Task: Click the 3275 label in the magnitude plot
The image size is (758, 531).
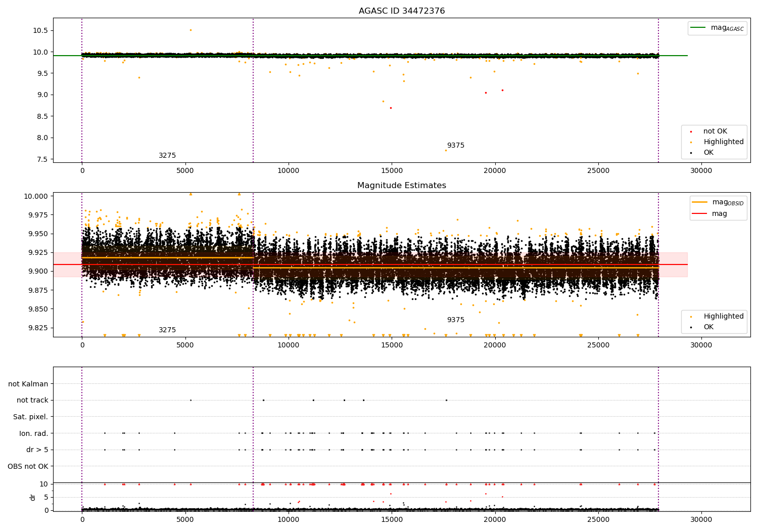Action: (167, 330)
